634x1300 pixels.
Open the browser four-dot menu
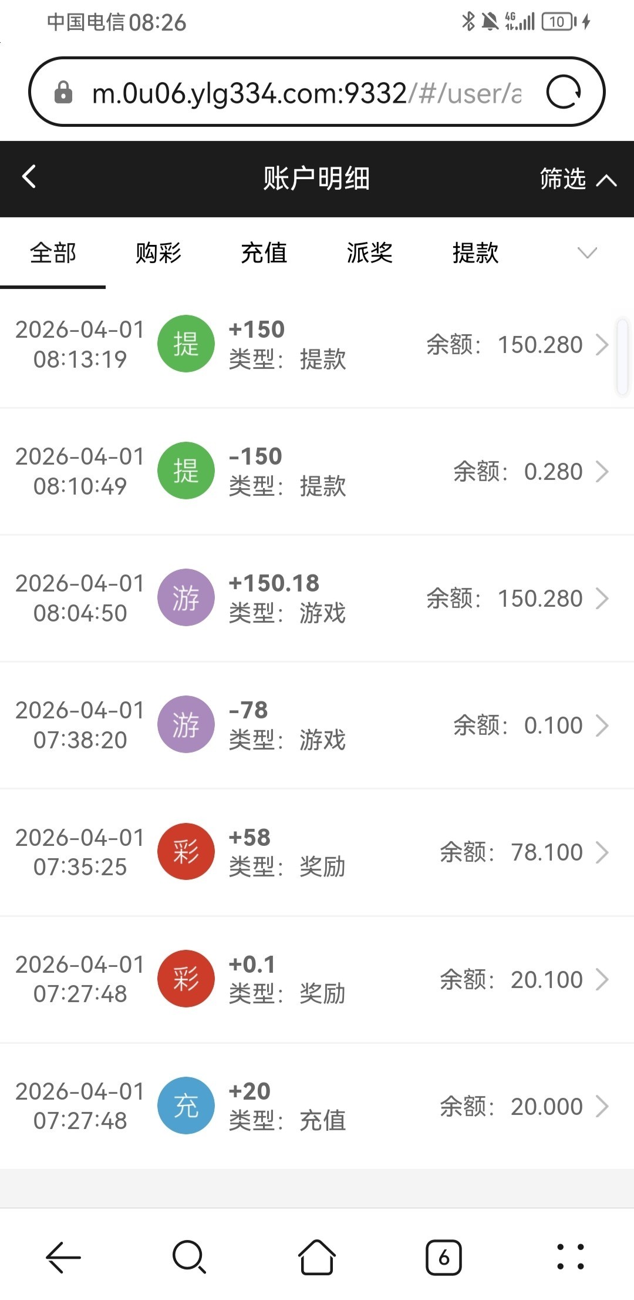(x=569, y=1257)
